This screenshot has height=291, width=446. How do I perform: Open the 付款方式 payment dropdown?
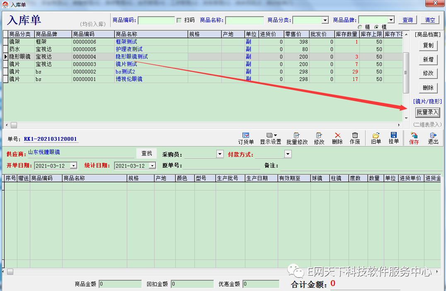pos(288,154)
